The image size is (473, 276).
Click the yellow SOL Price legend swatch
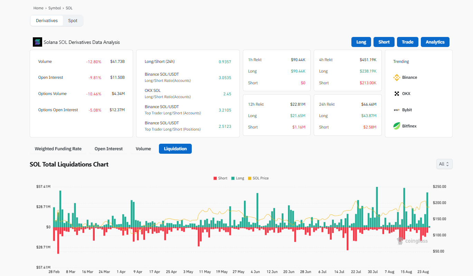tap(249, 178)
